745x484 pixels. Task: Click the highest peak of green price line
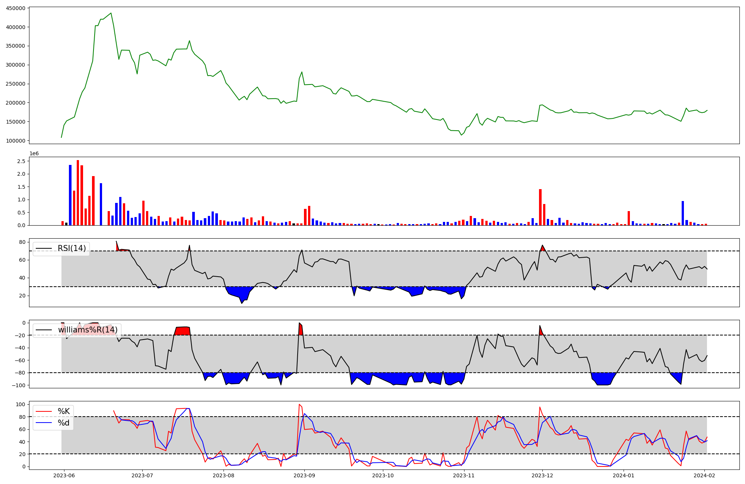click(x=111, y=13)
